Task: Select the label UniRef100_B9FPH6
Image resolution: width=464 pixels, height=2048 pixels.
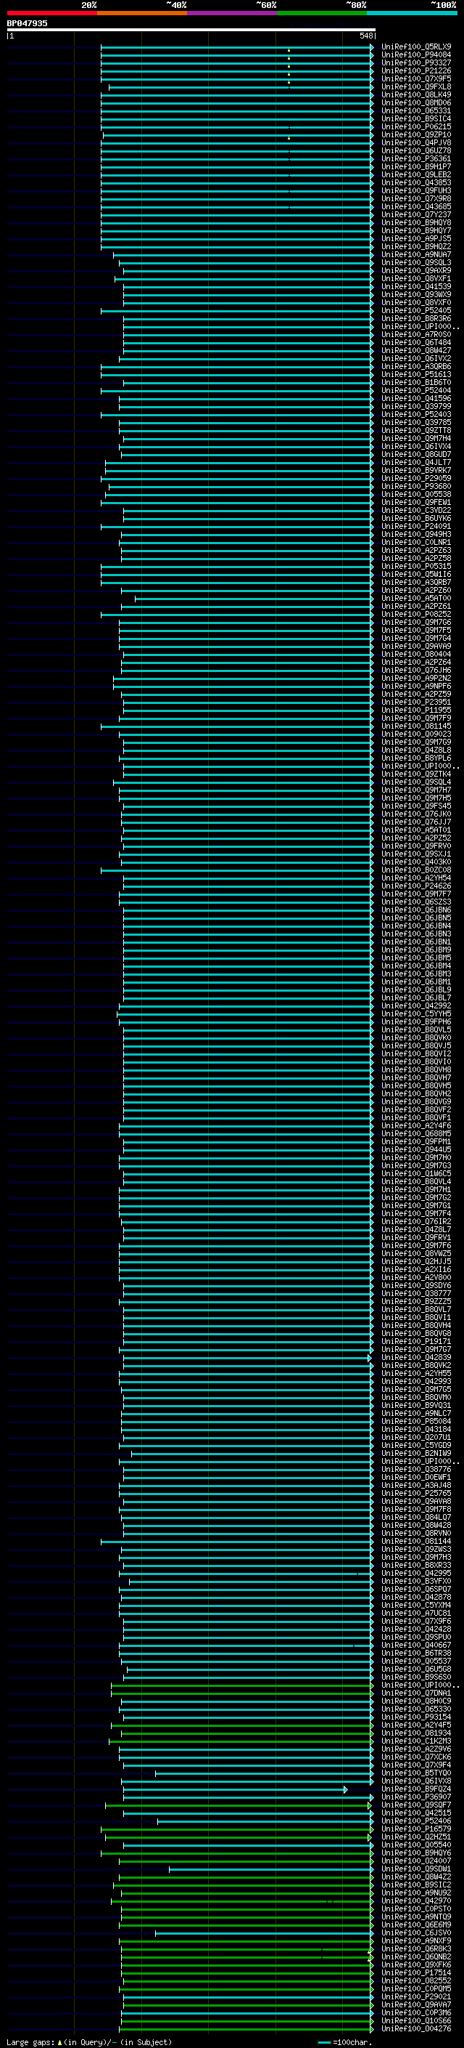Action: (x=415, y=1021)
